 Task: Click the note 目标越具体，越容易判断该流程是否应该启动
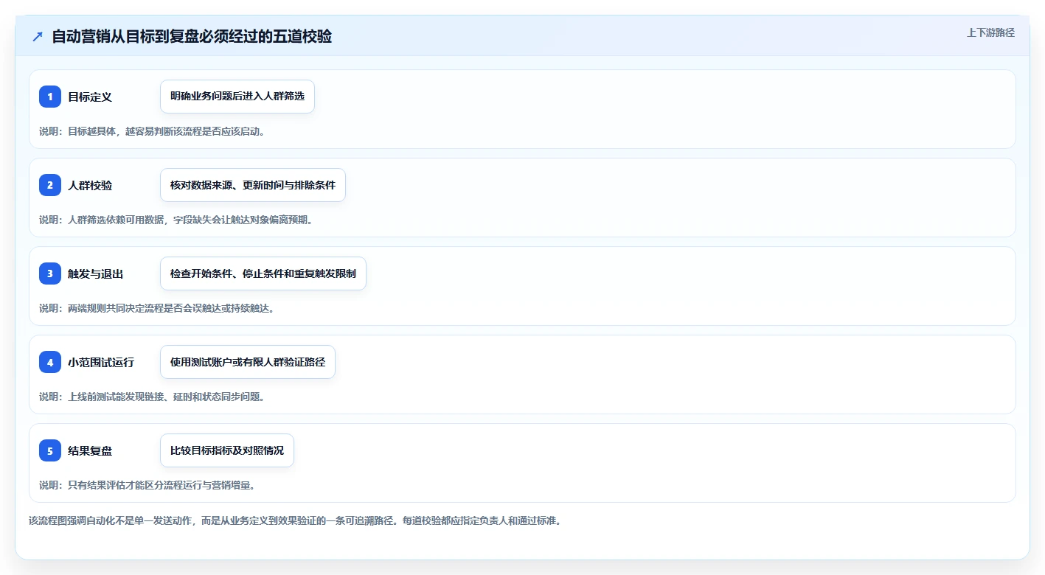pyautogui.click(x=152, y=131)
